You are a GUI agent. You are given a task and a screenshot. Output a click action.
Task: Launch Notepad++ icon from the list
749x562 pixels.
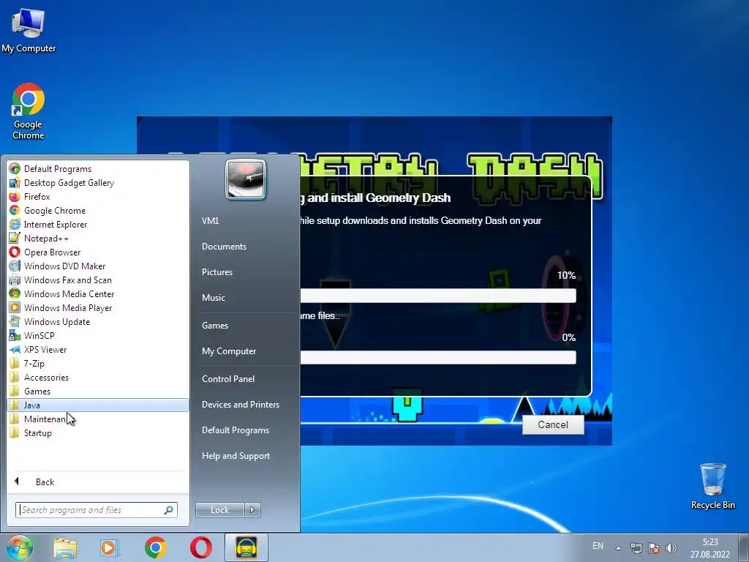15,238
